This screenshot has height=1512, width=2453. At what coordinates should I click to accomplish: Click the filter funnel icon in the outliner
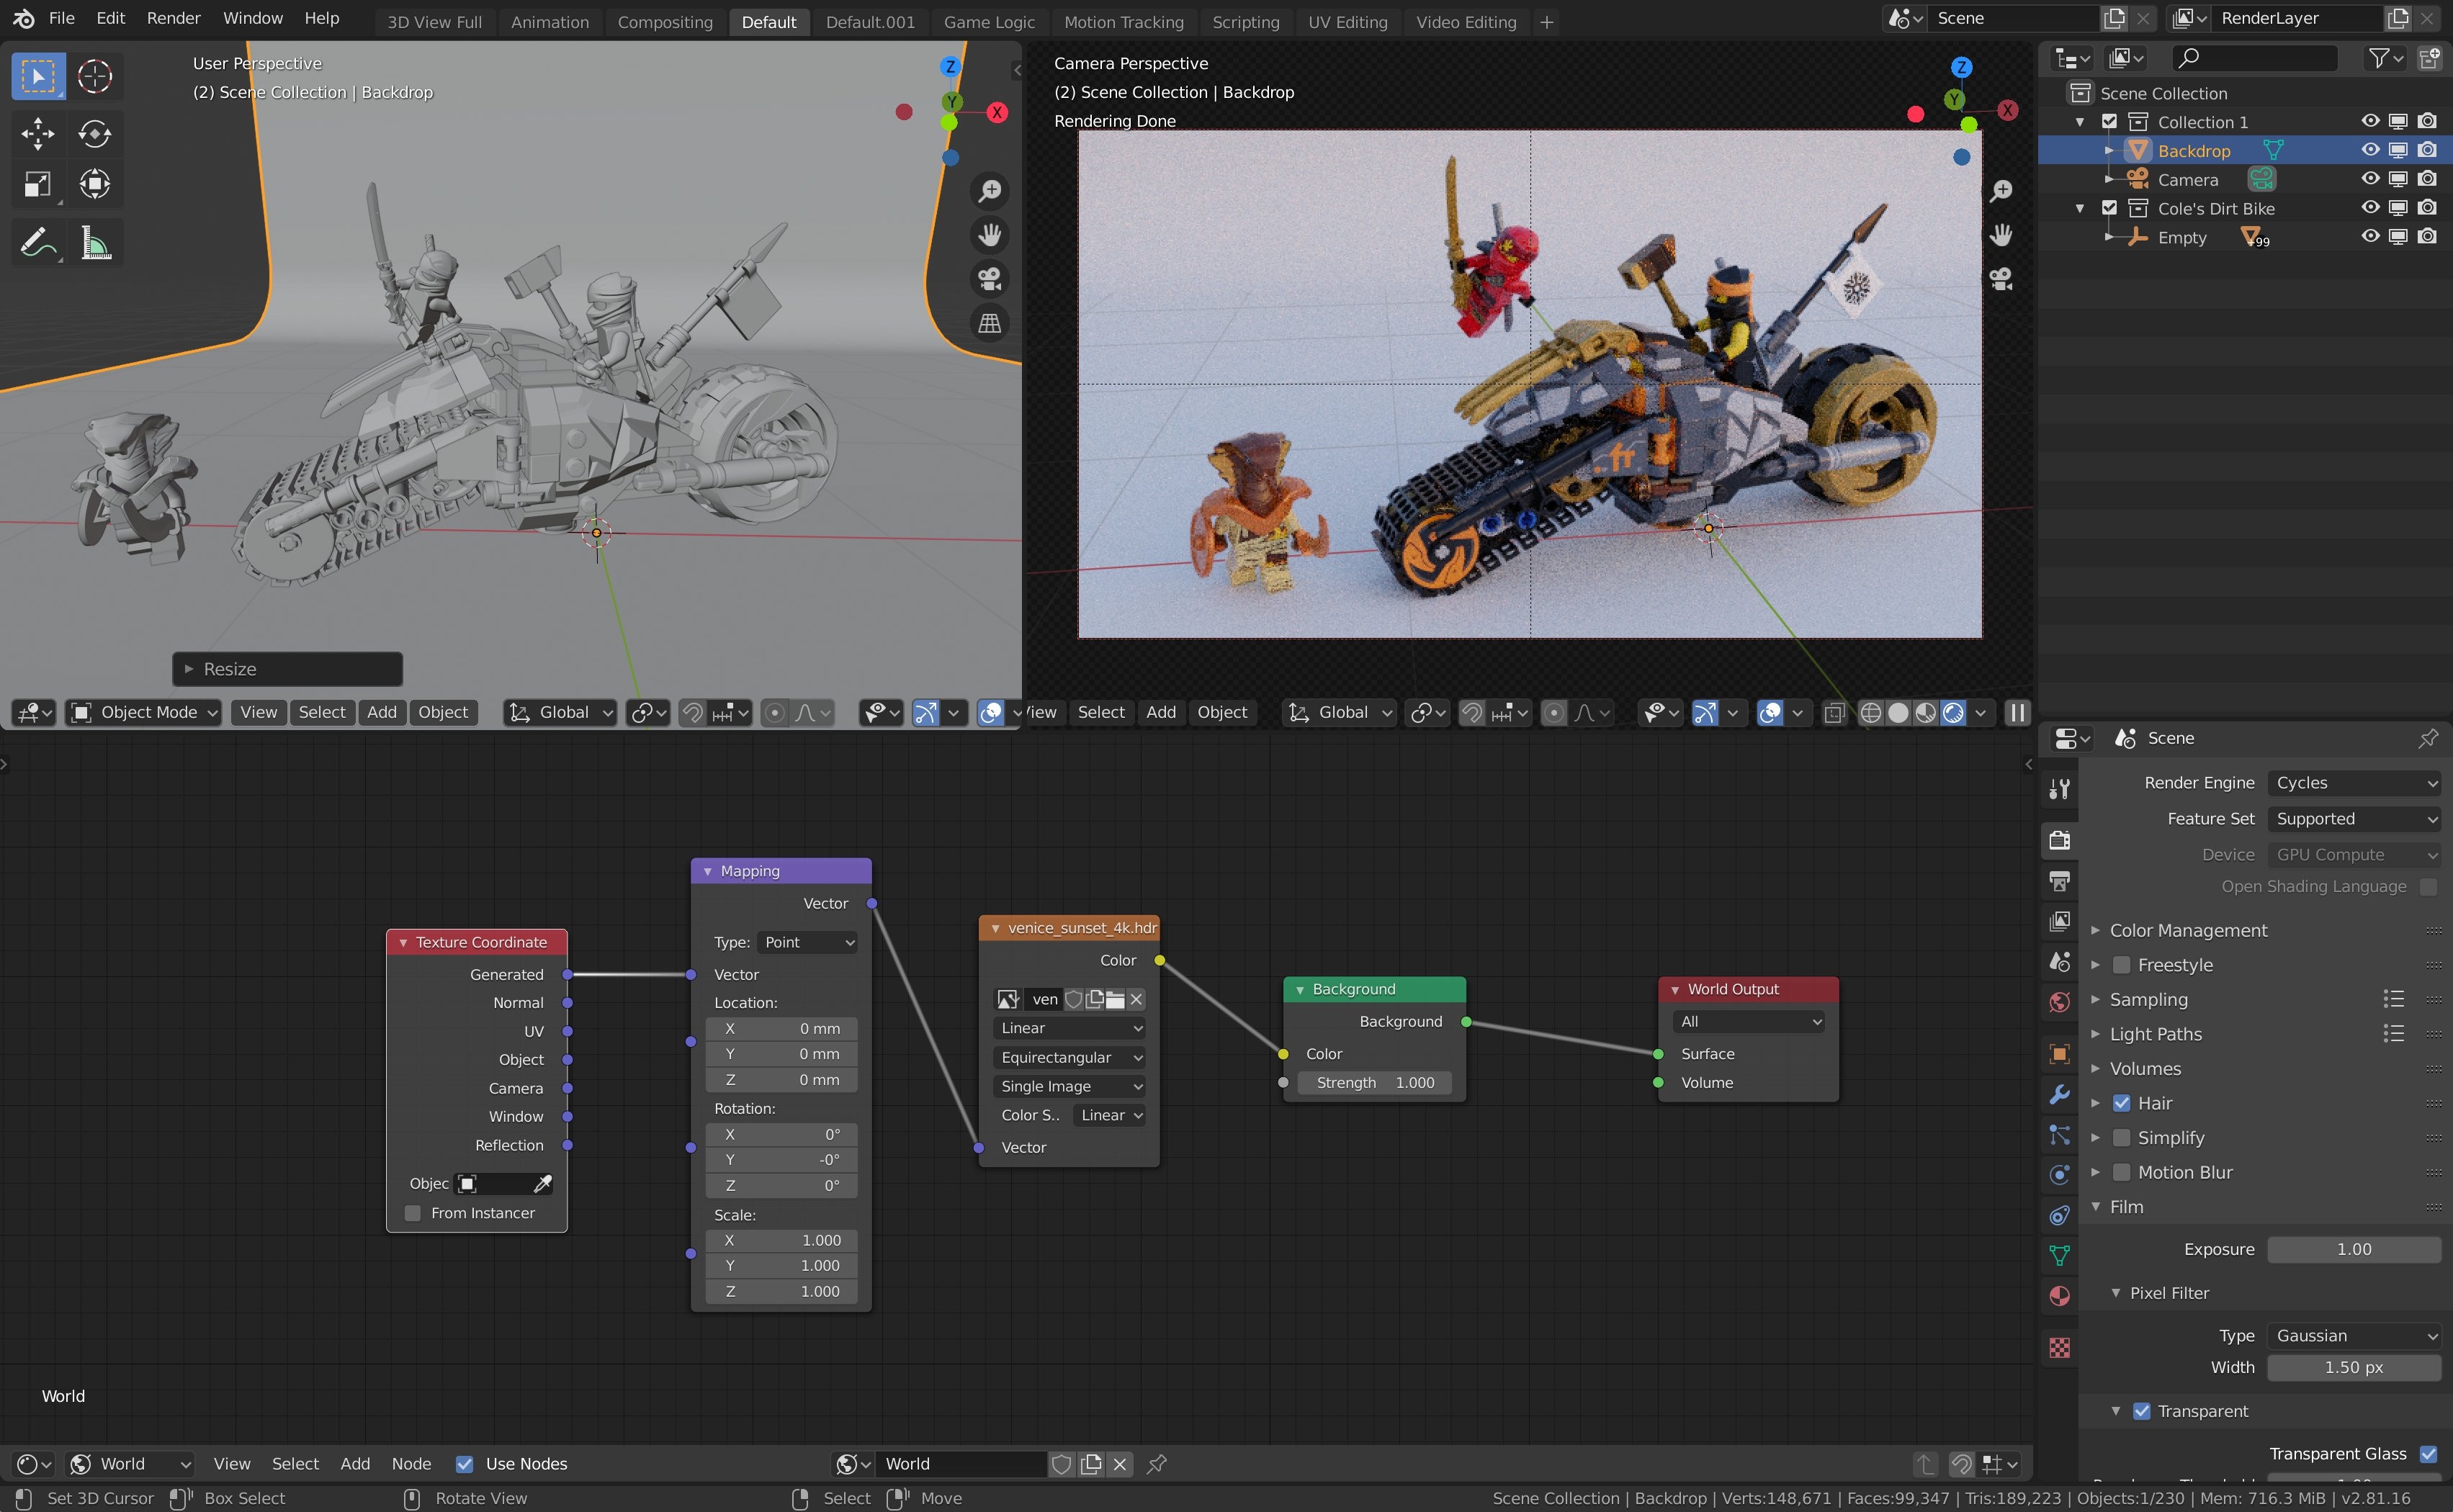pos(2378,58)
